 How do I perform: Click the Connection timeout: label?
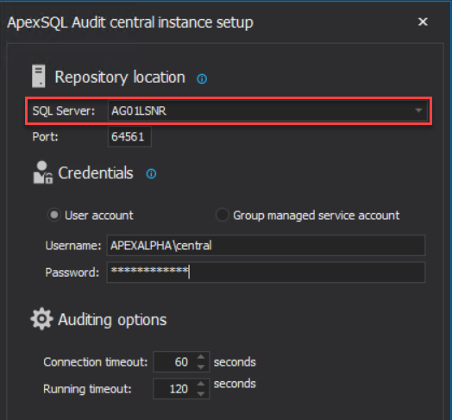point(95,362)
